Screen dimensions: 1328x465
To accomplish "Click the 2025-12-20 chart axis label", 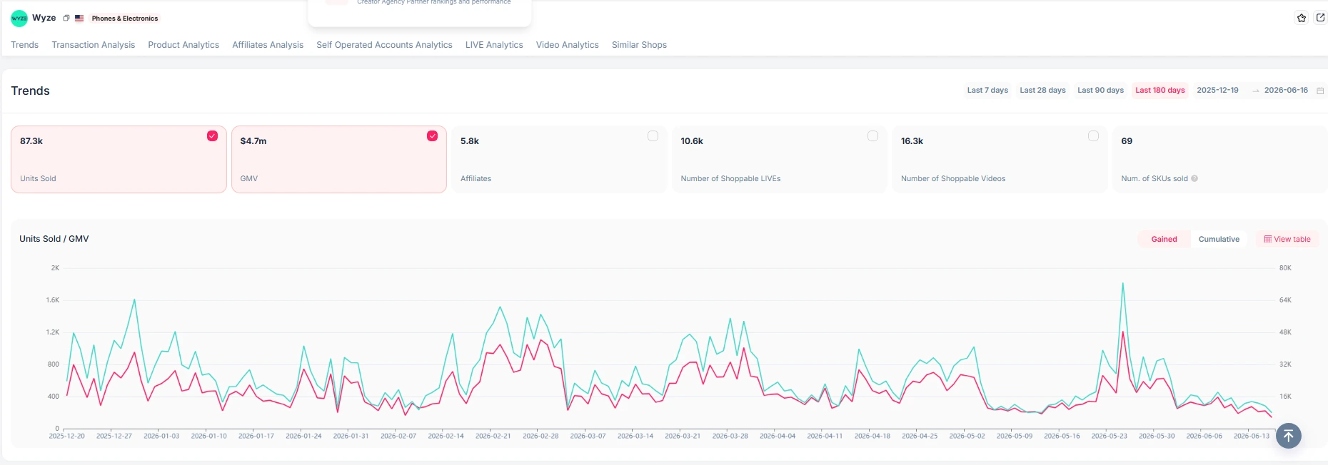I will (x=66, y=436).
